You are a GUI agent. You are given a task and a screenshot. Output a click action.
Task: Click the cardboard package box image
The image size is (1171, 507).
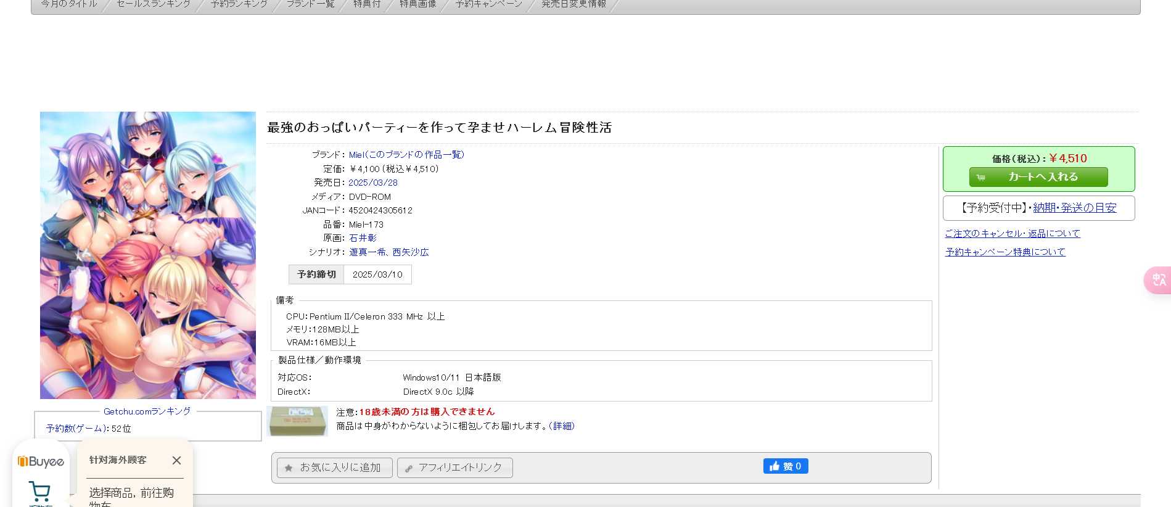[298, 421]
